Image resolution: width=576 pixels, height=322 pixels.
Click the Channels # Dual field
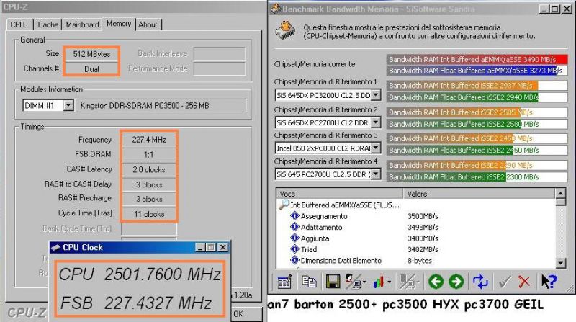pyautogui.click(x=91, y=68)
